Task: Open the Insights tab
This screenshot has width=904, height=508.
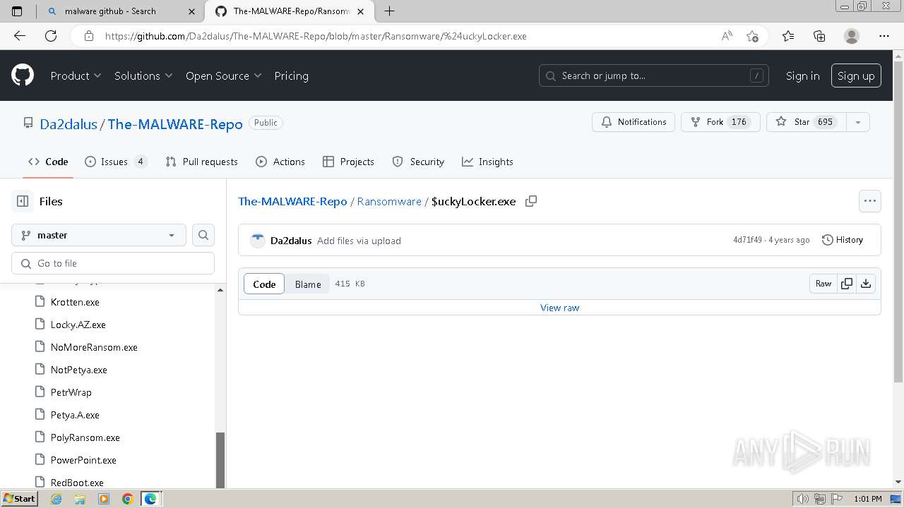Action: coord(487,162)
